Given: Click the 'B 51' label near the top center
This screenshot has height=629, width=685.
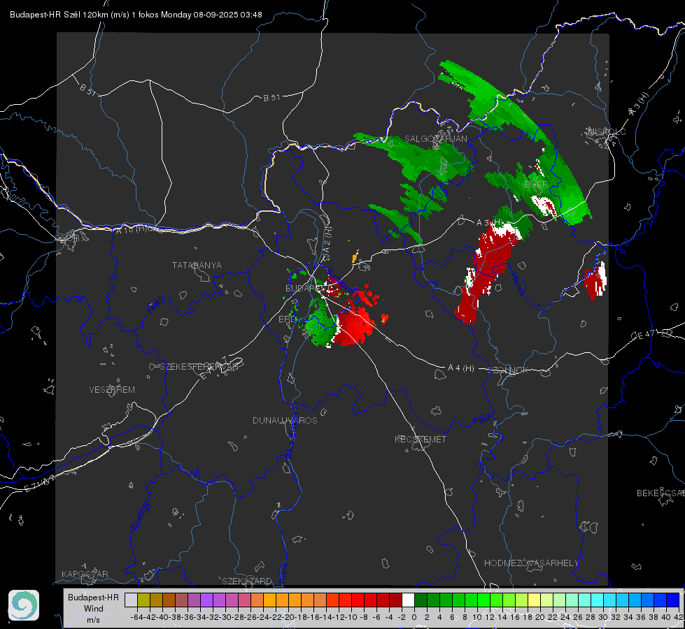Looking at the screenshot, I should pyautogui.click(x=271, y=98).
